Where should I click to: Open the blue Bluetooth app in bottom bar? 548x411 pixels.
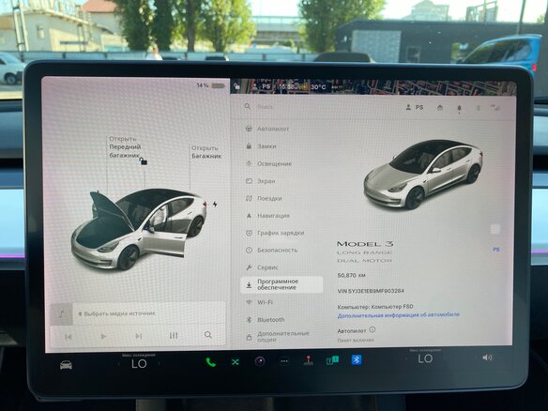pos(357,359)
